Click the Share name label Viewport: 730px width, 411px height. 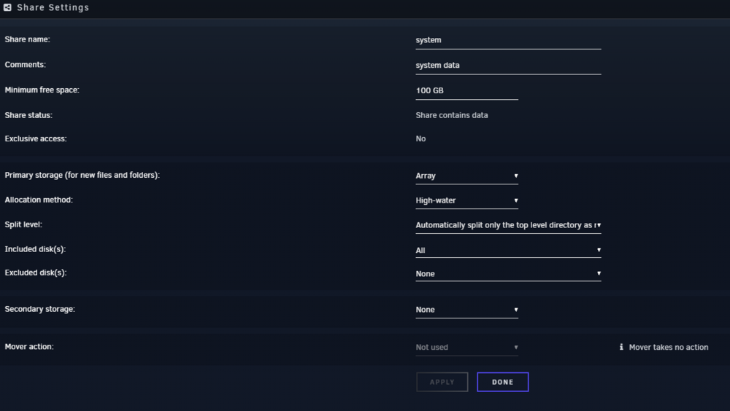point(28,39)
